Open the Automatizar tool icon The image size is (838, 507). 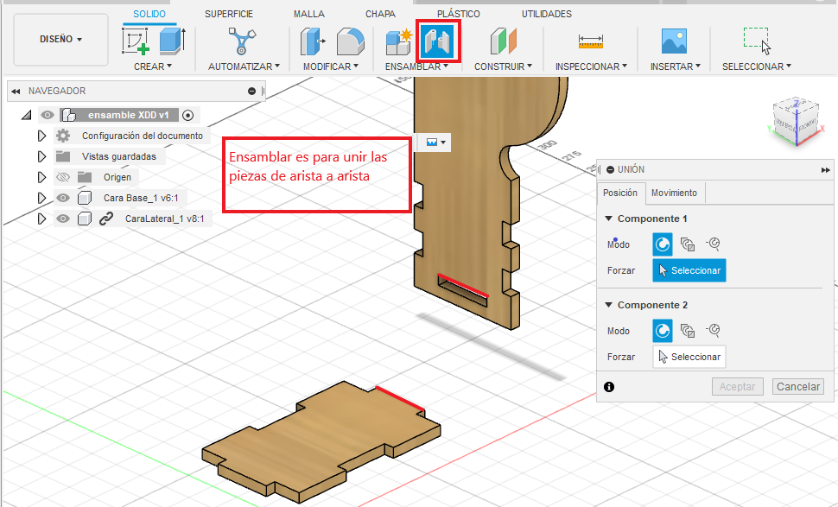click(x=242, y=41)
